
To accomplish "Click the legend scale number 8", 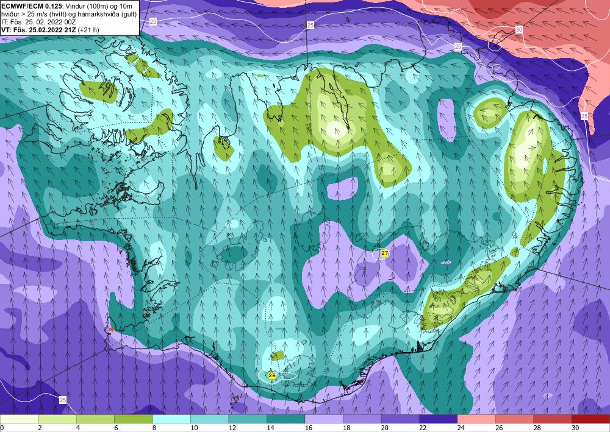I will click(154, 428).
